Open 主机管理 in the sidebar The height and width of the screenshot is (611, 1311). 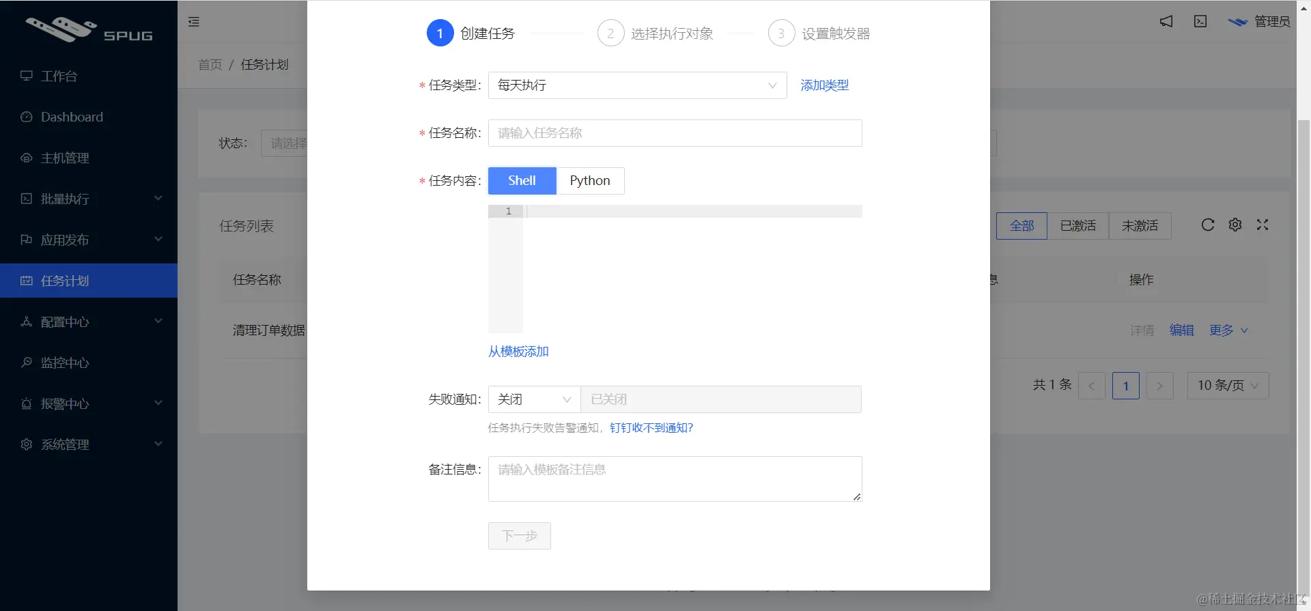pos(89,158)
